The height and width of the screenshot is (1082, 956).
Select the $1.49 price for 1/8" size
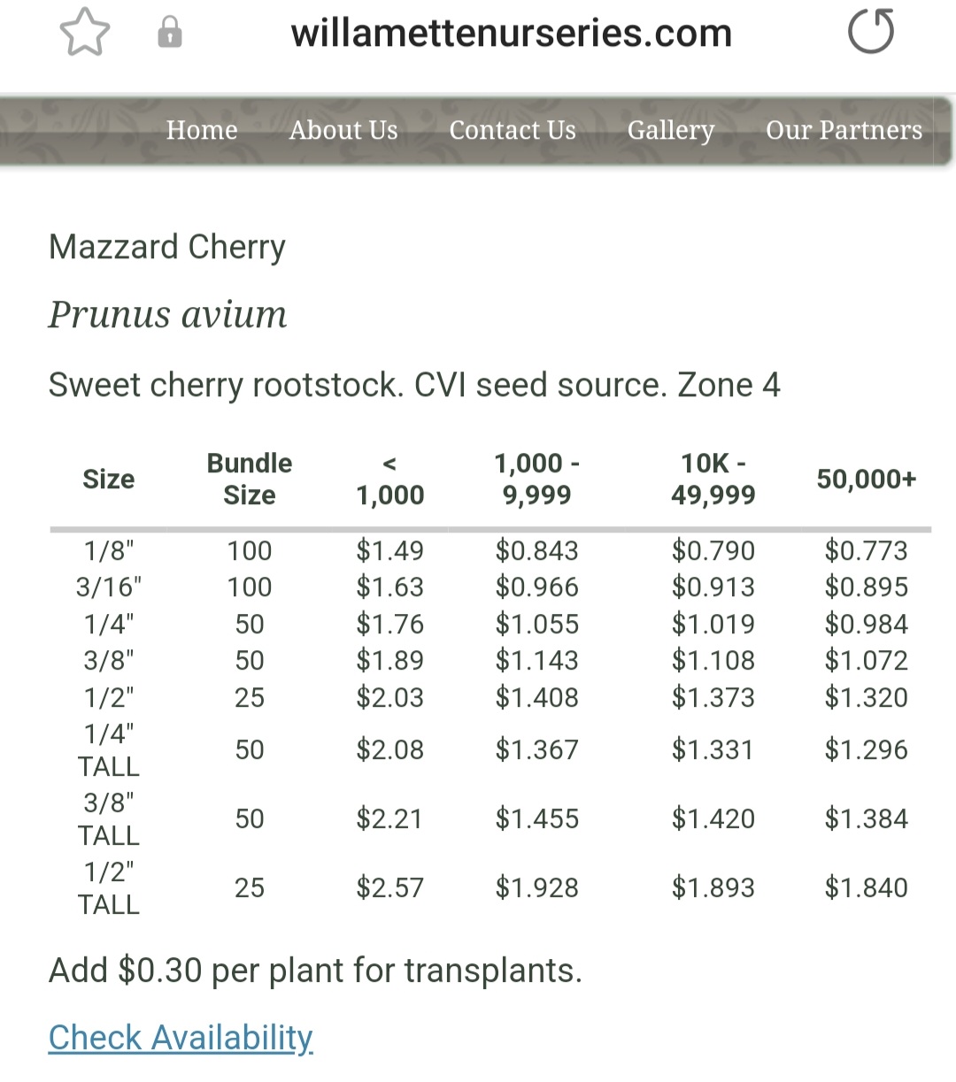[390, 550]
